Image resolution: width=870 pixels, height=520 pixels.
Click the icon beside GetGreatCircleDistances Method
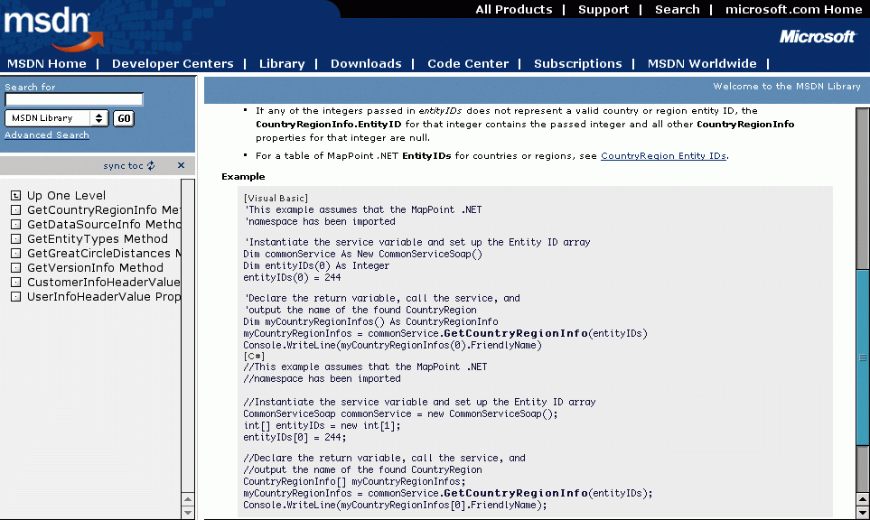click(15, 253)
